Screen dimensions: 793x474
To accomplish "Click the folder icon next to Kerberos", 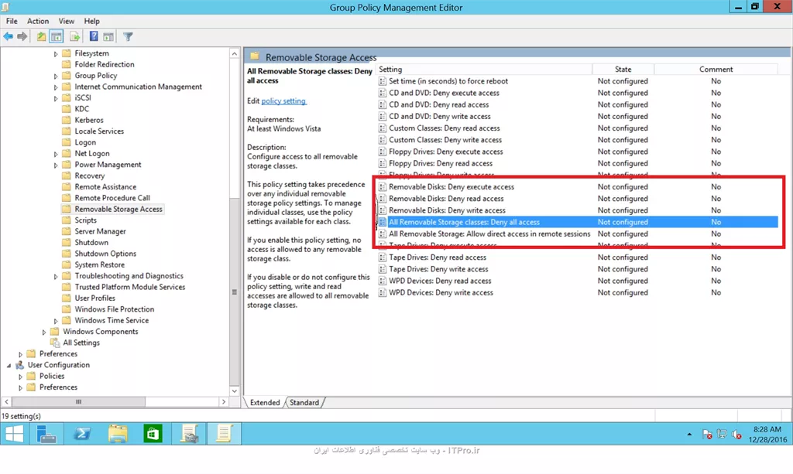I will pos(66,120).
